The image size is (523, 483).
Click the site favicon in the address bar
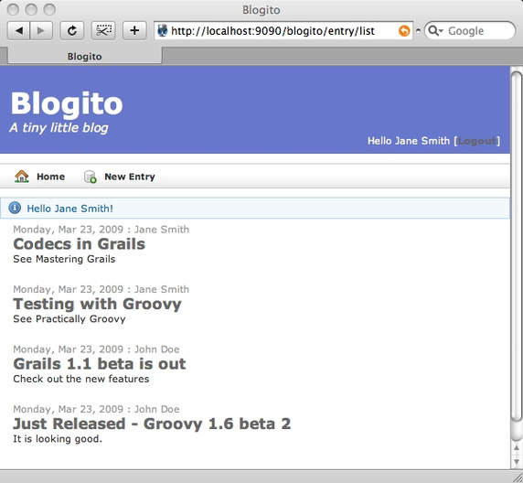163,31
